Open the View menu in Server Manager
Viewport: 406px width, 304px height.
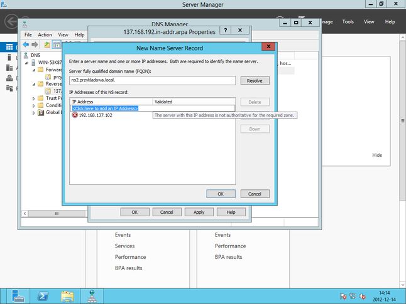click(369, 22)
